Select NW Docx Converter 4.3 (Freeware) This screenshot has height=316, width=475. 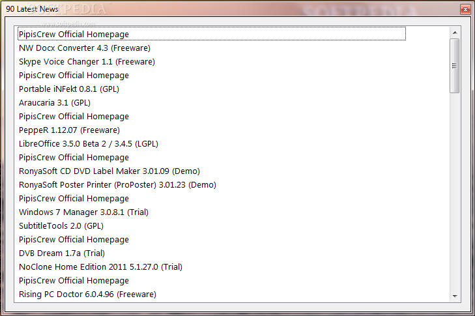[x=85, y=48]
